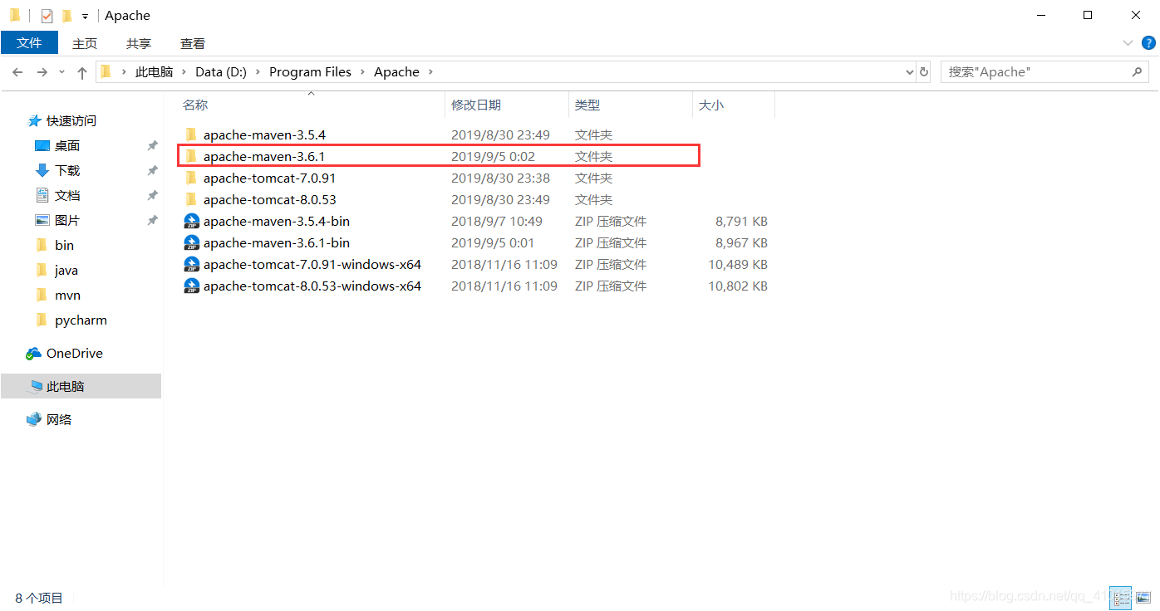Select the apache-maven-3.6.1-bin ZIP icon
The height and width of the screenshot is (611, 1160).
point(191,242)
